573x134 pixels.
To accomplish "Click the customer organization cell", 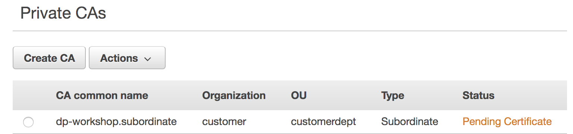I will click(x=224, y=121).
